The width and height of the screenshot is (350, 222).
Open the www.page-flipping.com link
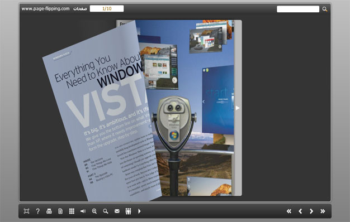[45, 9]
